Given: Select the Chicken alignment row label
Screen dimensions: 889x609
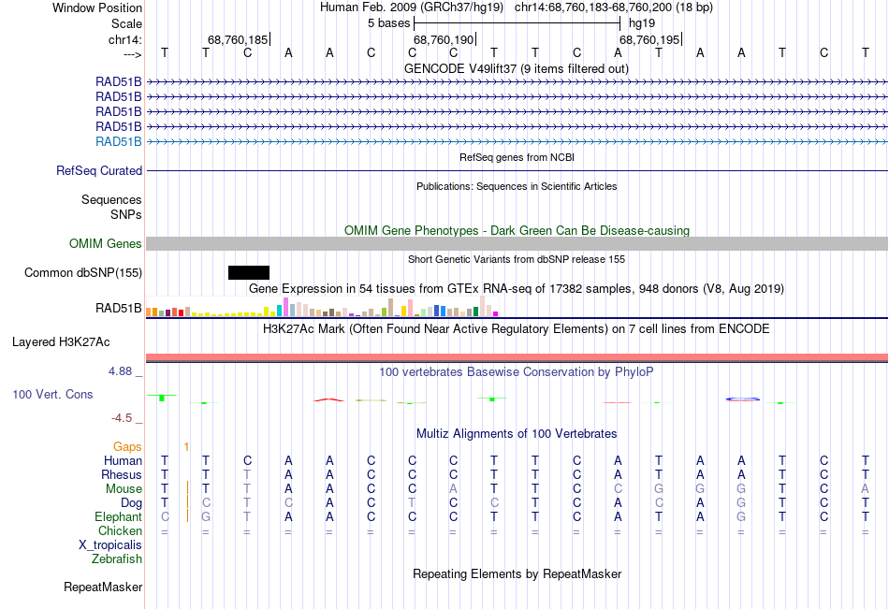Looking at the screenshot, I should click(120, 530).
